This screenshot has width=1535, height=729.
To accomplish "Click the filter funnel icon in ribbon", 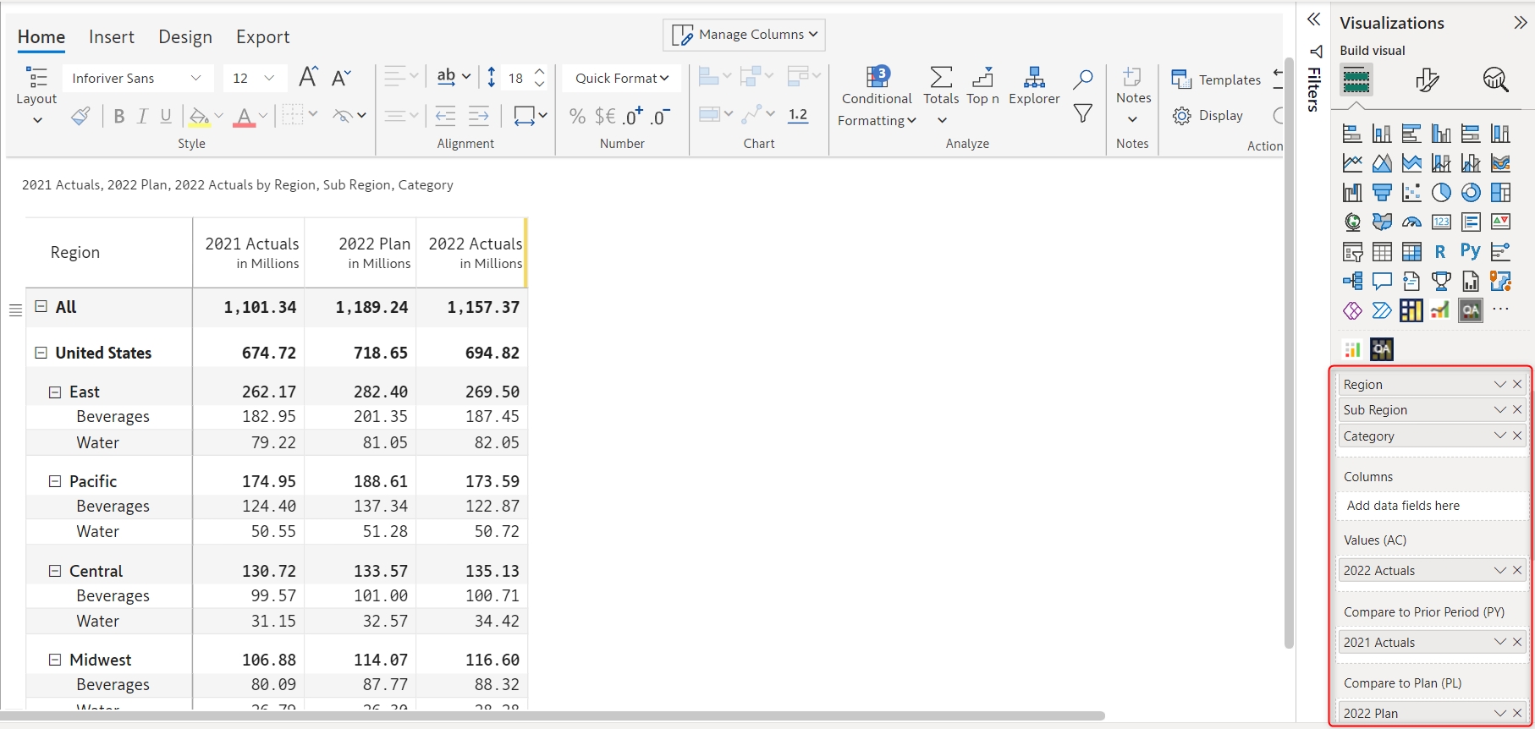I will coord(1082,113).
